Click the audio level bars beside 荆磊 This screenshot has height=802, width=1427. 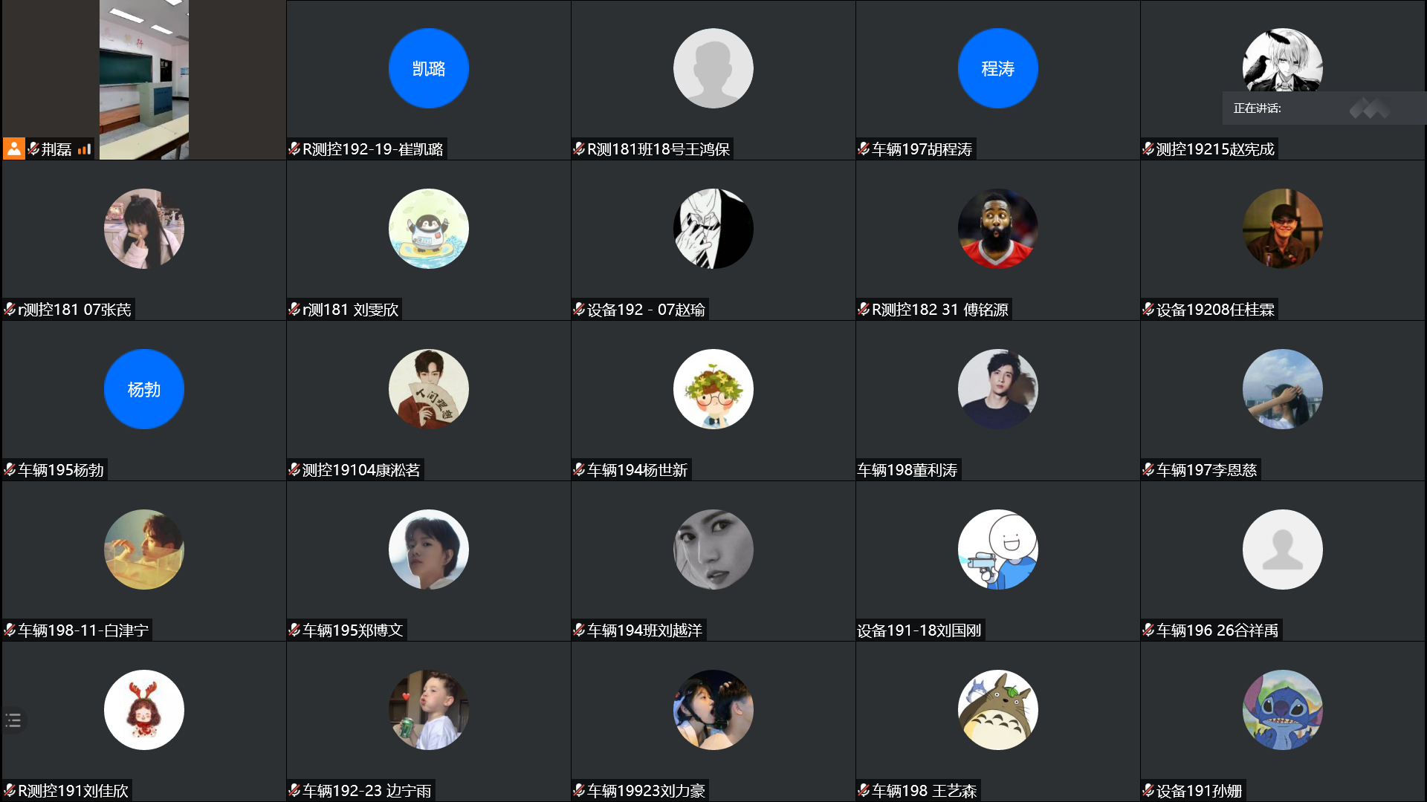pyautogui.click(x=84, y=149)
